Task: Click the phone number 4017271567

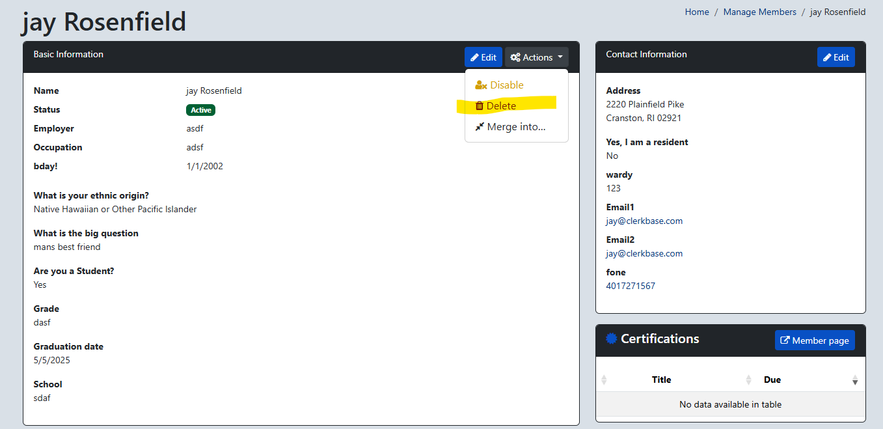Action: pyautogui.click(x=631, y=286)
